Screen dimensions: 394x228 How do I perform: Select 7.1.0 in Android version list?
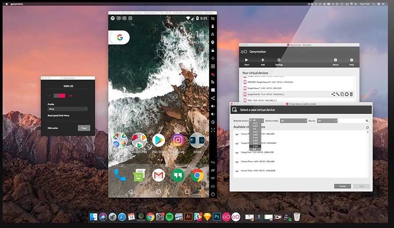[256, 146]
